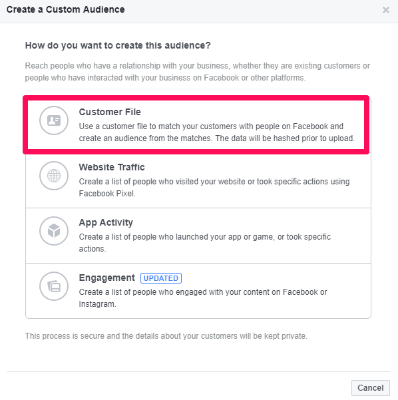The width and height of the screenshot is (398, 400).
Task: Click the Customer File description about hashed data
Action: 216,132
